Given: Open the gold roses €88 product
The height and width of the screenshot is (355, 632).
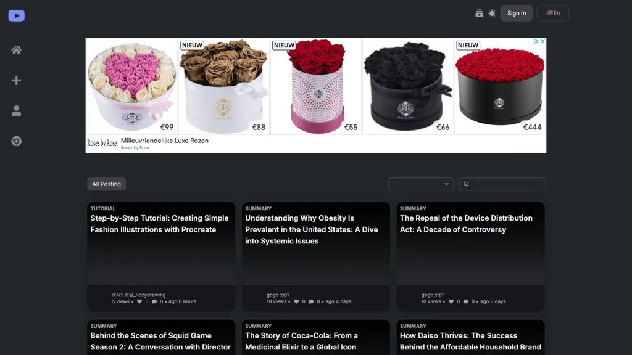Looking at the screenshot, I should (223, 86).
